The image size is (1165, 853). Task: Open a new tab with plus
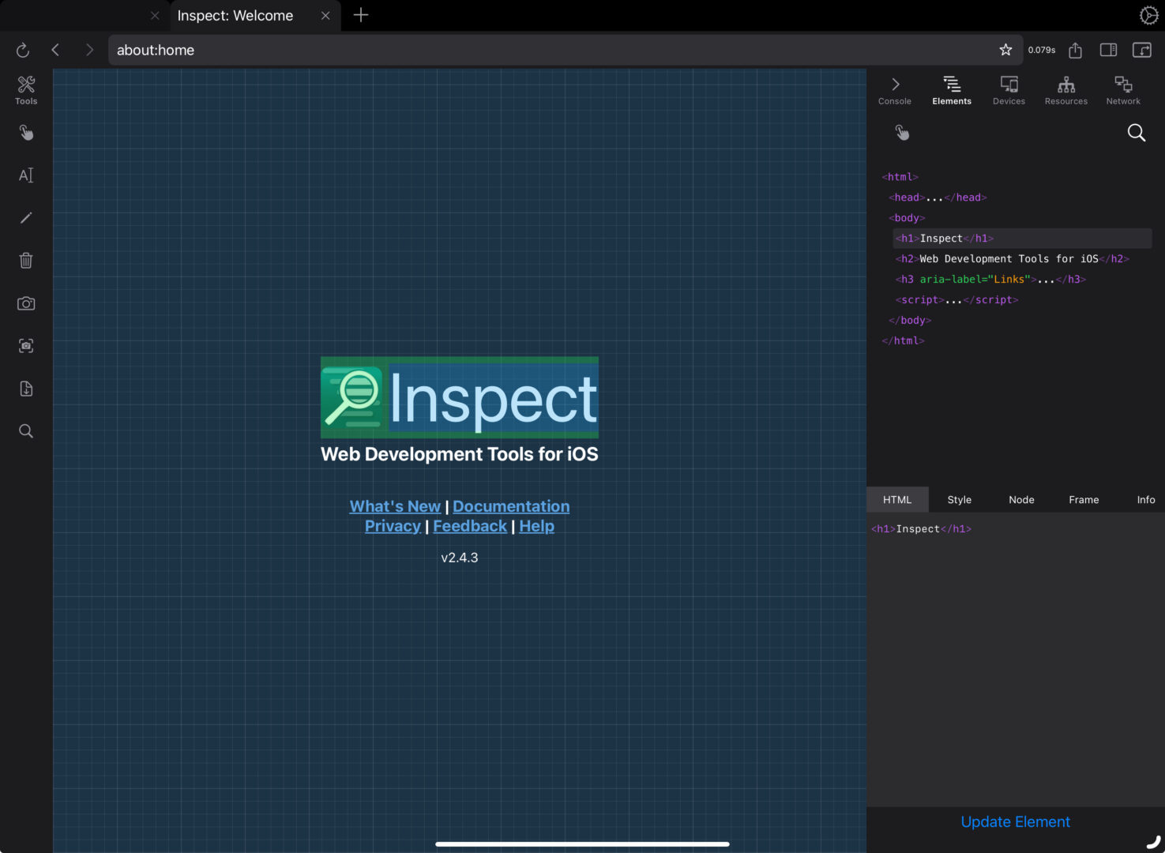click(x=361, y=15)
